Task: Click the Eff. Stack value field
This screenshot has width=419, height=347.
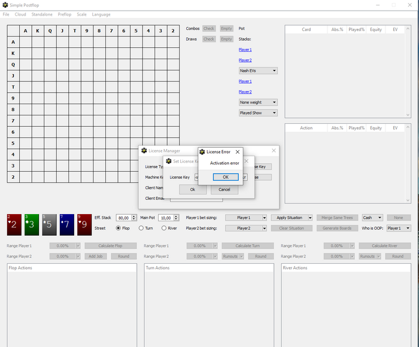Action: point(124,218)
